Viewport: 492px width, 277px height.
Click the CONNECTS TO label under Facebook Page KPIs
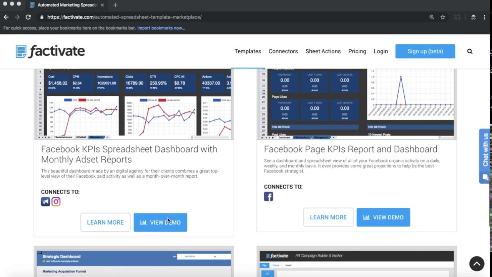[283, 187]
